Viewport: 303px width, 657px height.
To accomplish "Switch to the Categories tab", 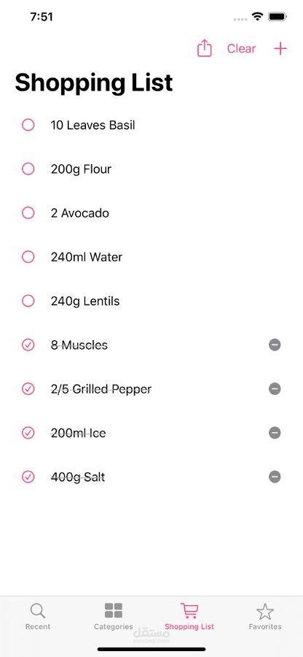I will coord(113,616).
